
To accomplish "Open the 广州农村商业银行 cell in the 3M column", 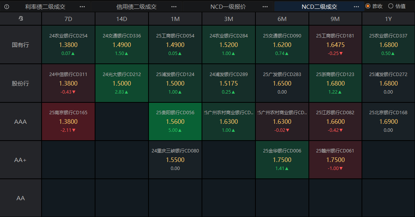I will pyautogui.click(x=229, y=121).
